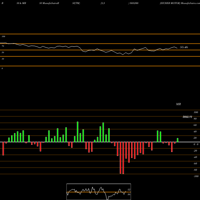Click the MR axis label "-20"
Viewport: 200px width, 200px height.
pos(195,151)
